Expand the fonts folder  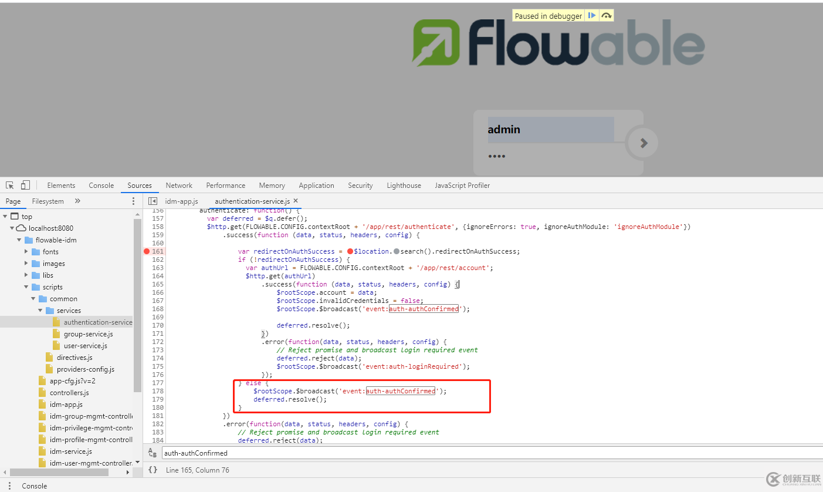tap(26, 251)
